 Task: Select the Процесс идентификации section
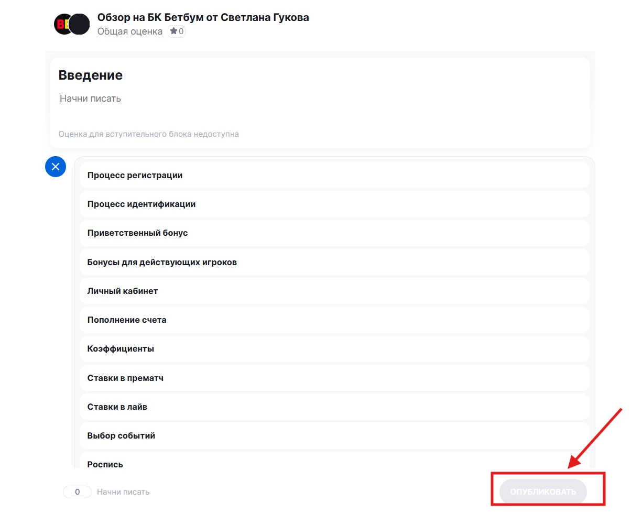click(x=334, y=204)
